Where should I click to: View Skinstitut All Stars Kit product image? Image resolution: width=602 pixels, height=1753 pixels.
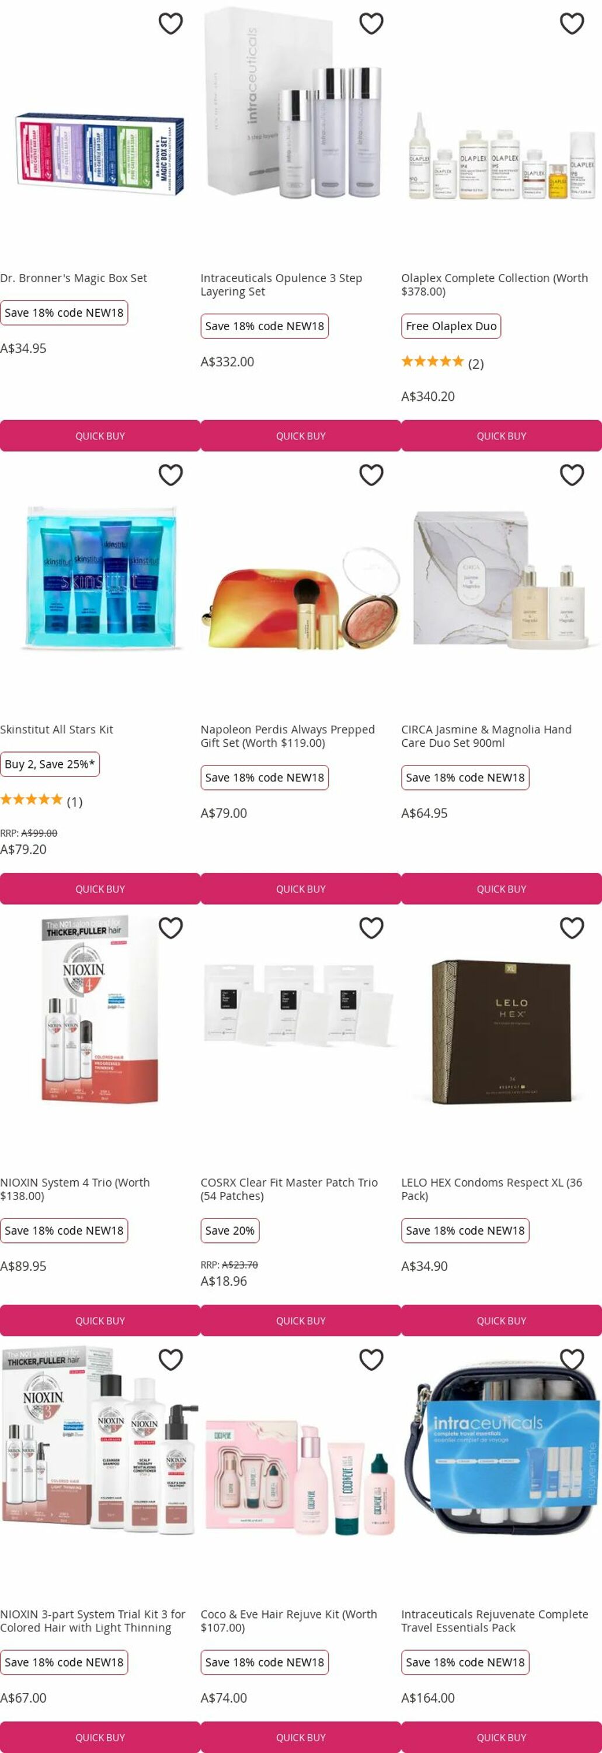tap(100, 578)
